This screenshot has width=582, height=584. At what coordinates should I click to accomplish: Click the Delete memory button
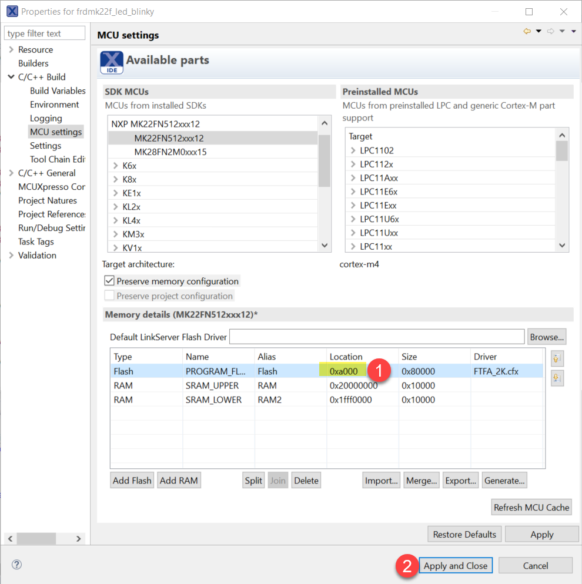click(306, 481)
